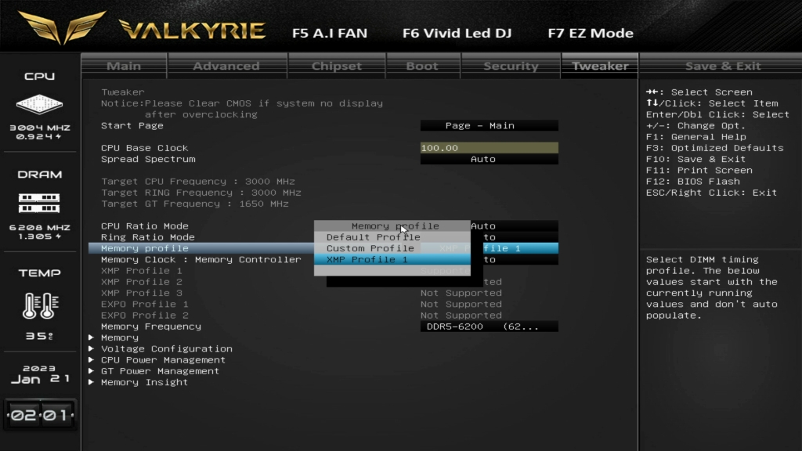Click Target GT Frequency : 1650 MHz text
The width and height of the screenshot is (802, 451).
click(195, 204)
